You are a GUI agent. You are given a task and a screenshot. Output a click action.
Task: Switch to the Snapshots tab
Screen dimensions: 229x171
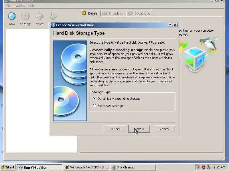point(113,14)
